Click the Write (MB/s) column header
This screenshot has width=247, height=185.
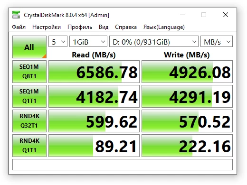pyautogui.click(x=187, y=55)
